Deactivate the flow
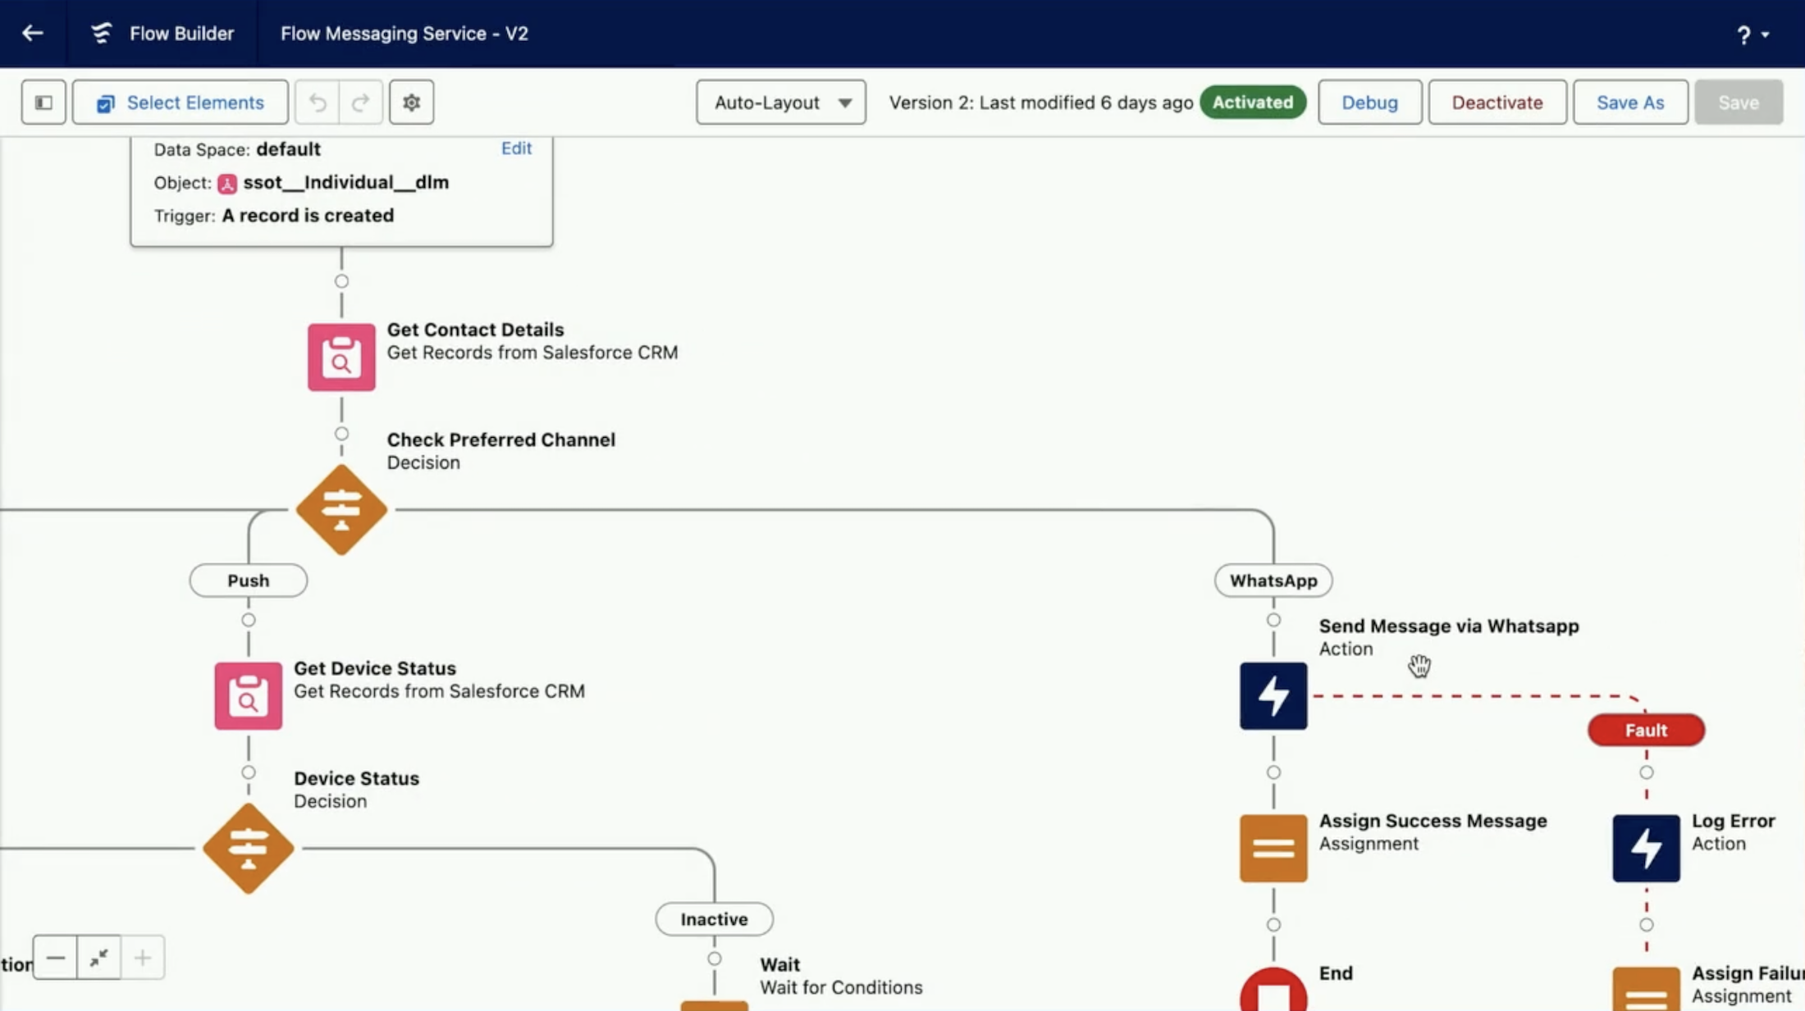Screen dimensions: 1805x1011 (1497, 102)
